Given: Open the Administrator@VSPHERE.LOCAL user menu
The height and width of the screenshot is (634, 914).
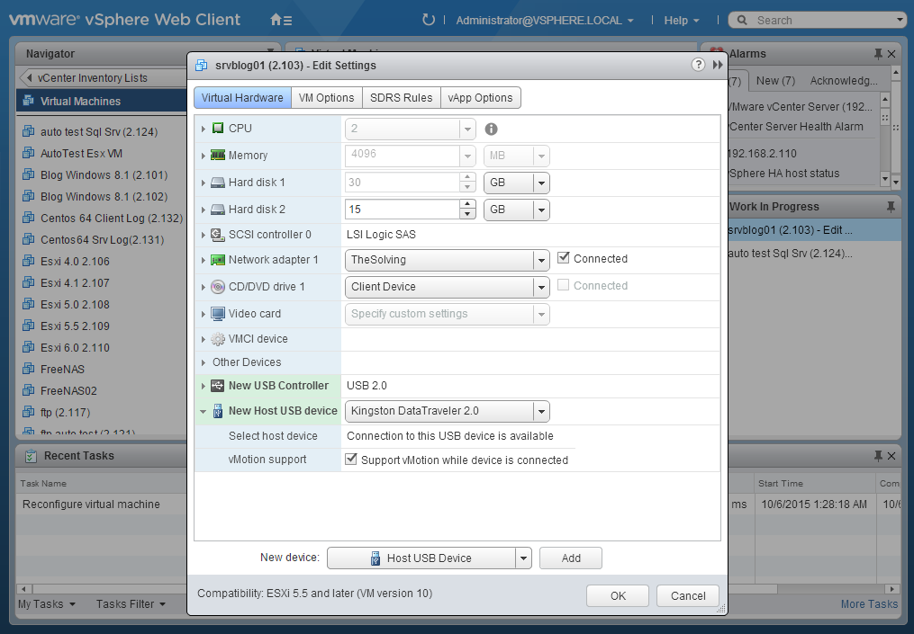Looking at the screenshot, I should (545, 21).
